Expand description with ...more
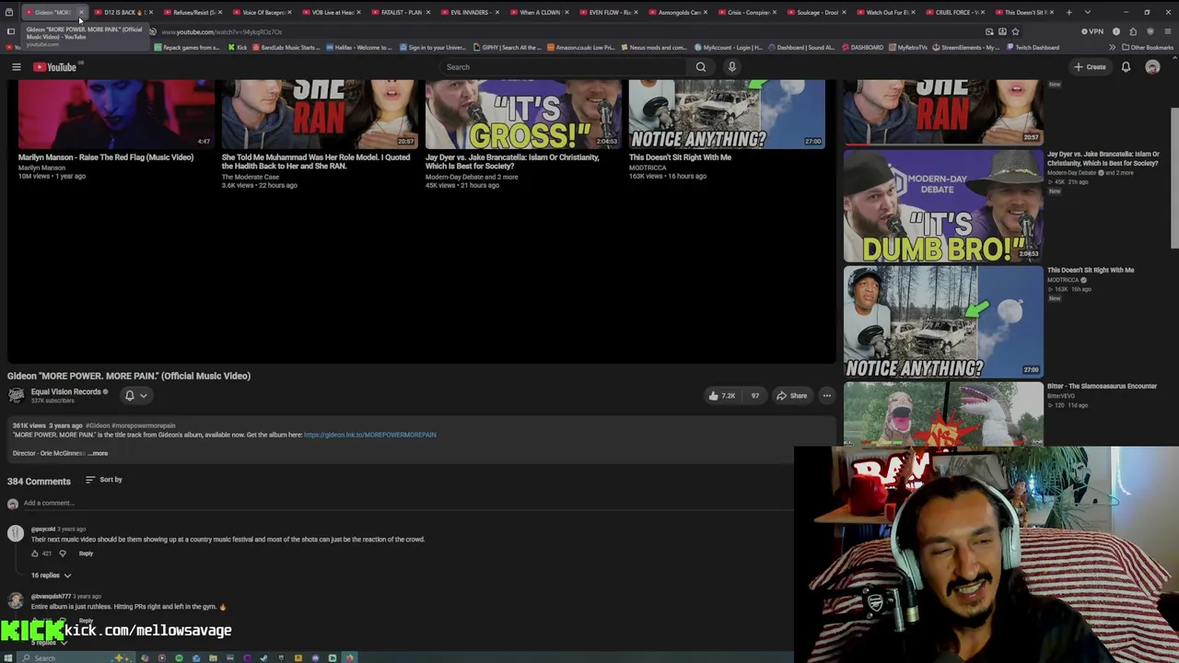The height and width of the screenshot is (663, 1179). click(98, 453)
